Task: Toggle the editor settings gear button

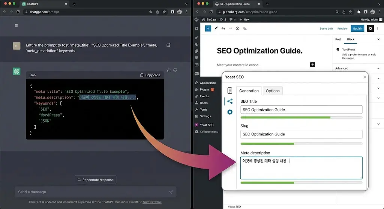Action: pos(370,28)
